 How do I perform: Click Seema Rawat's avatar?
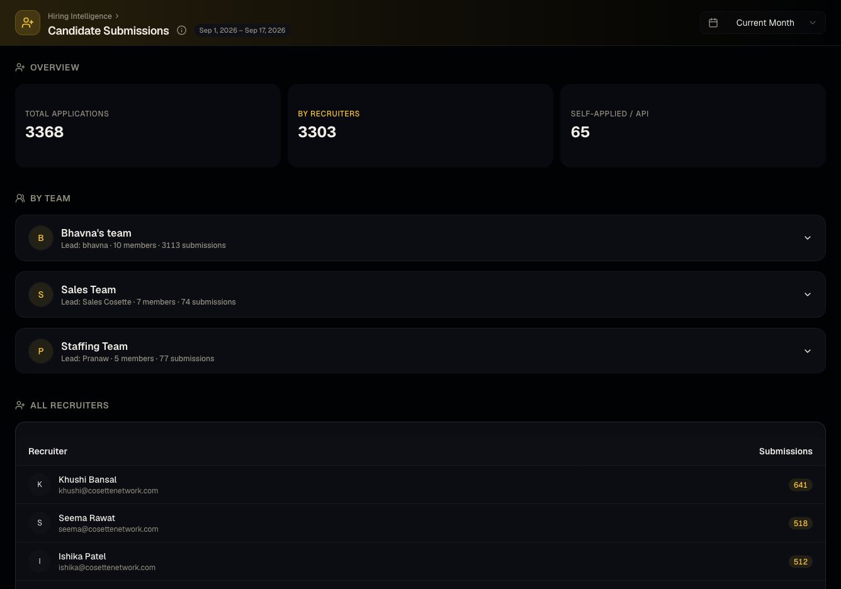40,523
